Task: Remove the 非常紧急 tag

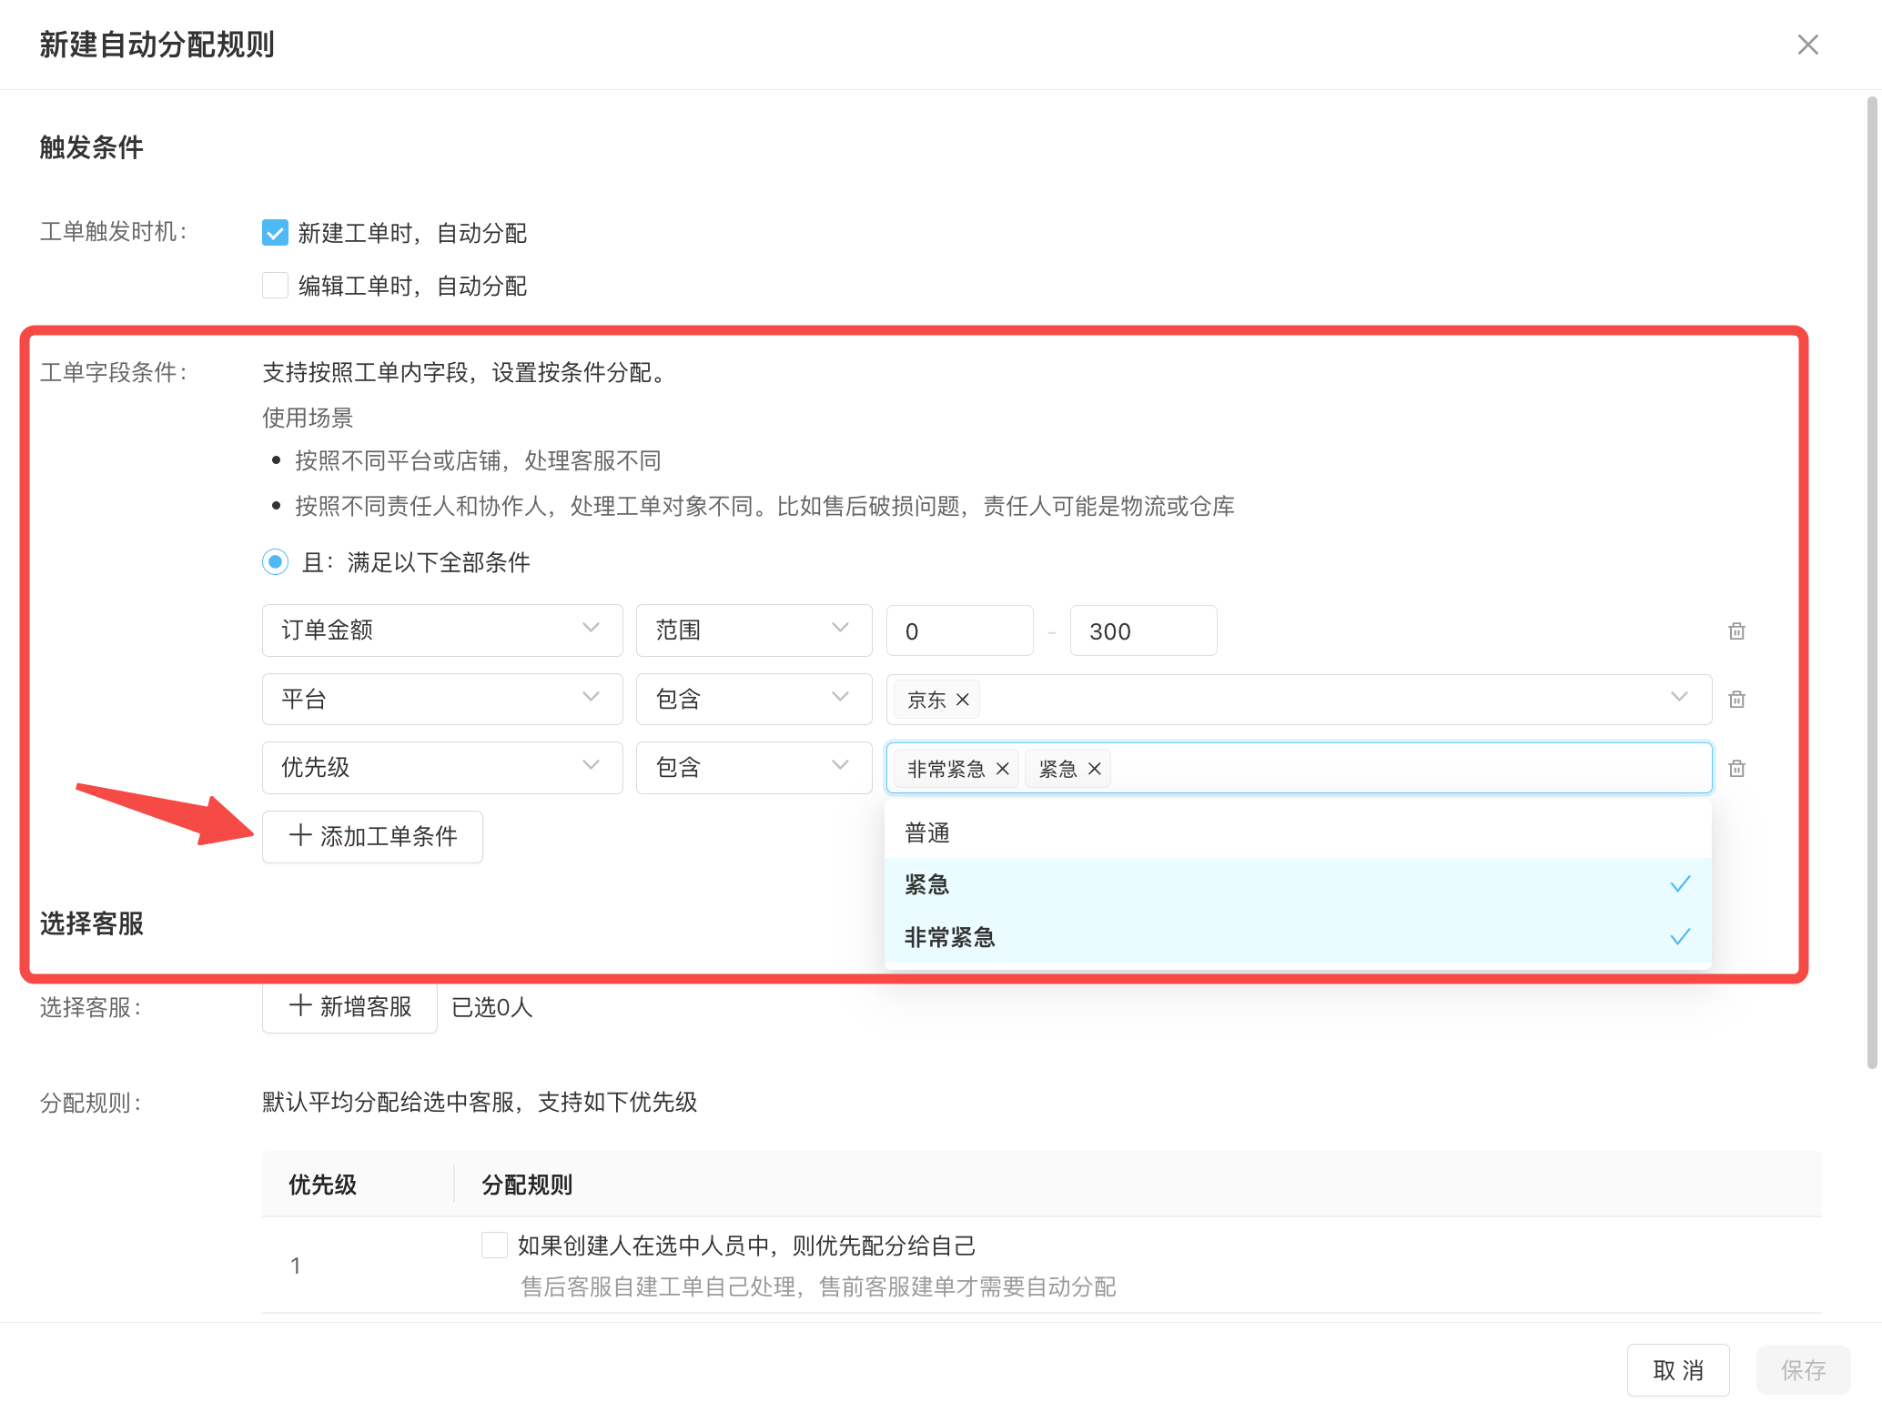Action: click(x=1003, y=769)
